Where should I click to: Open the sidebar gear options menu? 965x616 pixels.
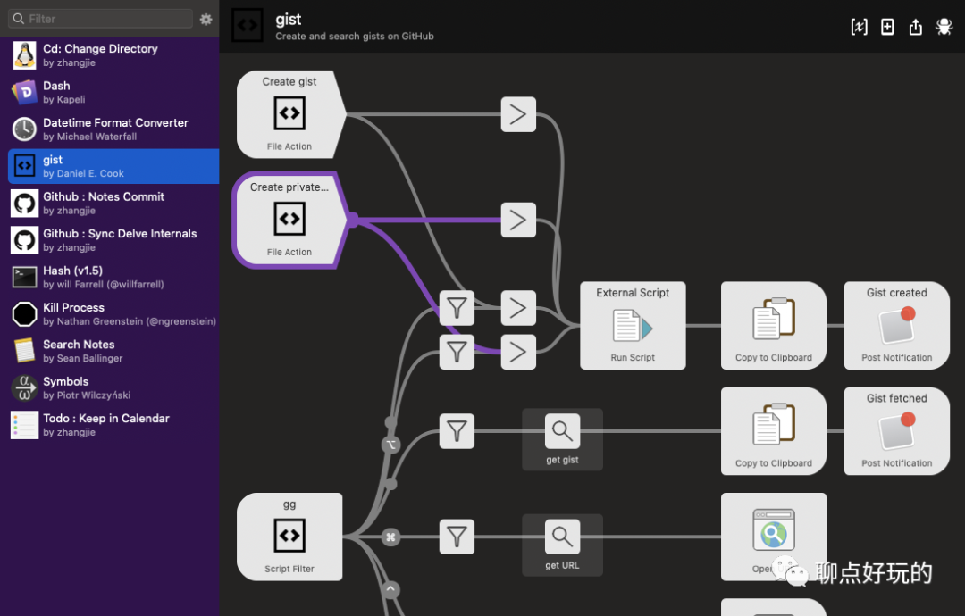tap(206, 19)
